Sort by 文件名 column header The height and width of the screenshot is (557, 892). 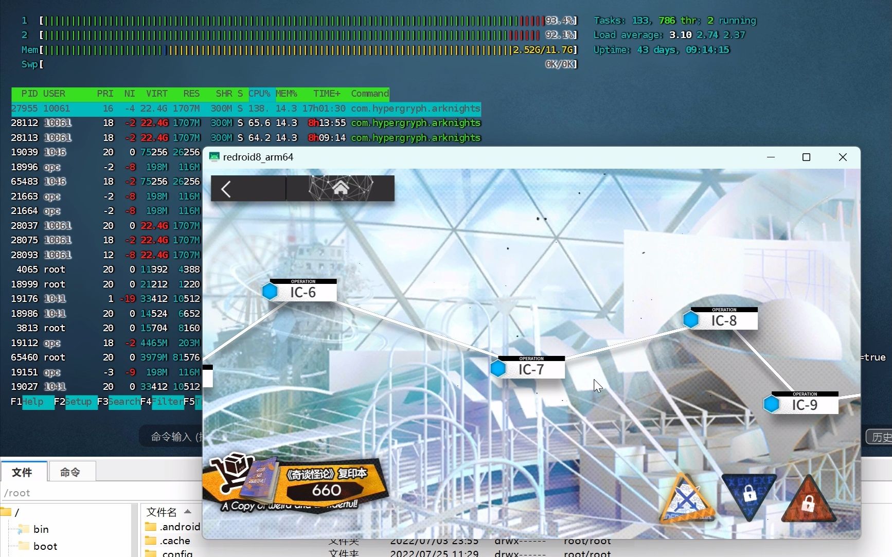tap(162, 512)
